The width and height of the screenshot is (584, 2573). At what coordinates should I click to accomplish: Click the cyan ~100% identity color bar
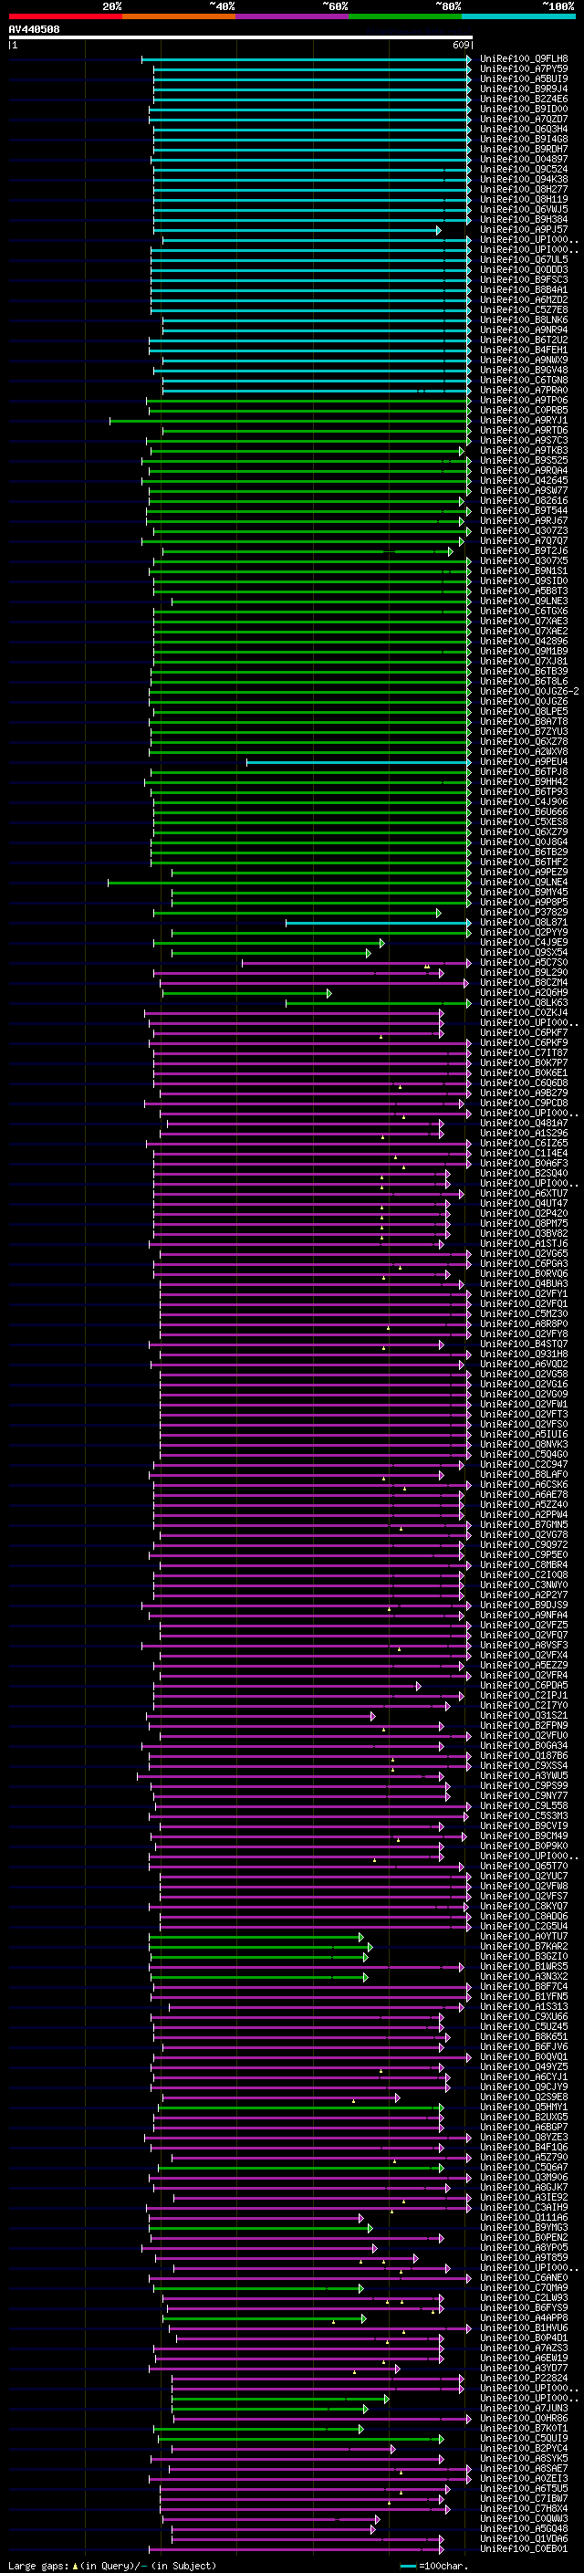click(x=519, y=16)
